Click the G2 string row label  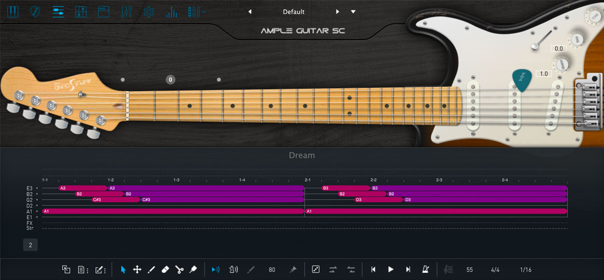point(29,200)
